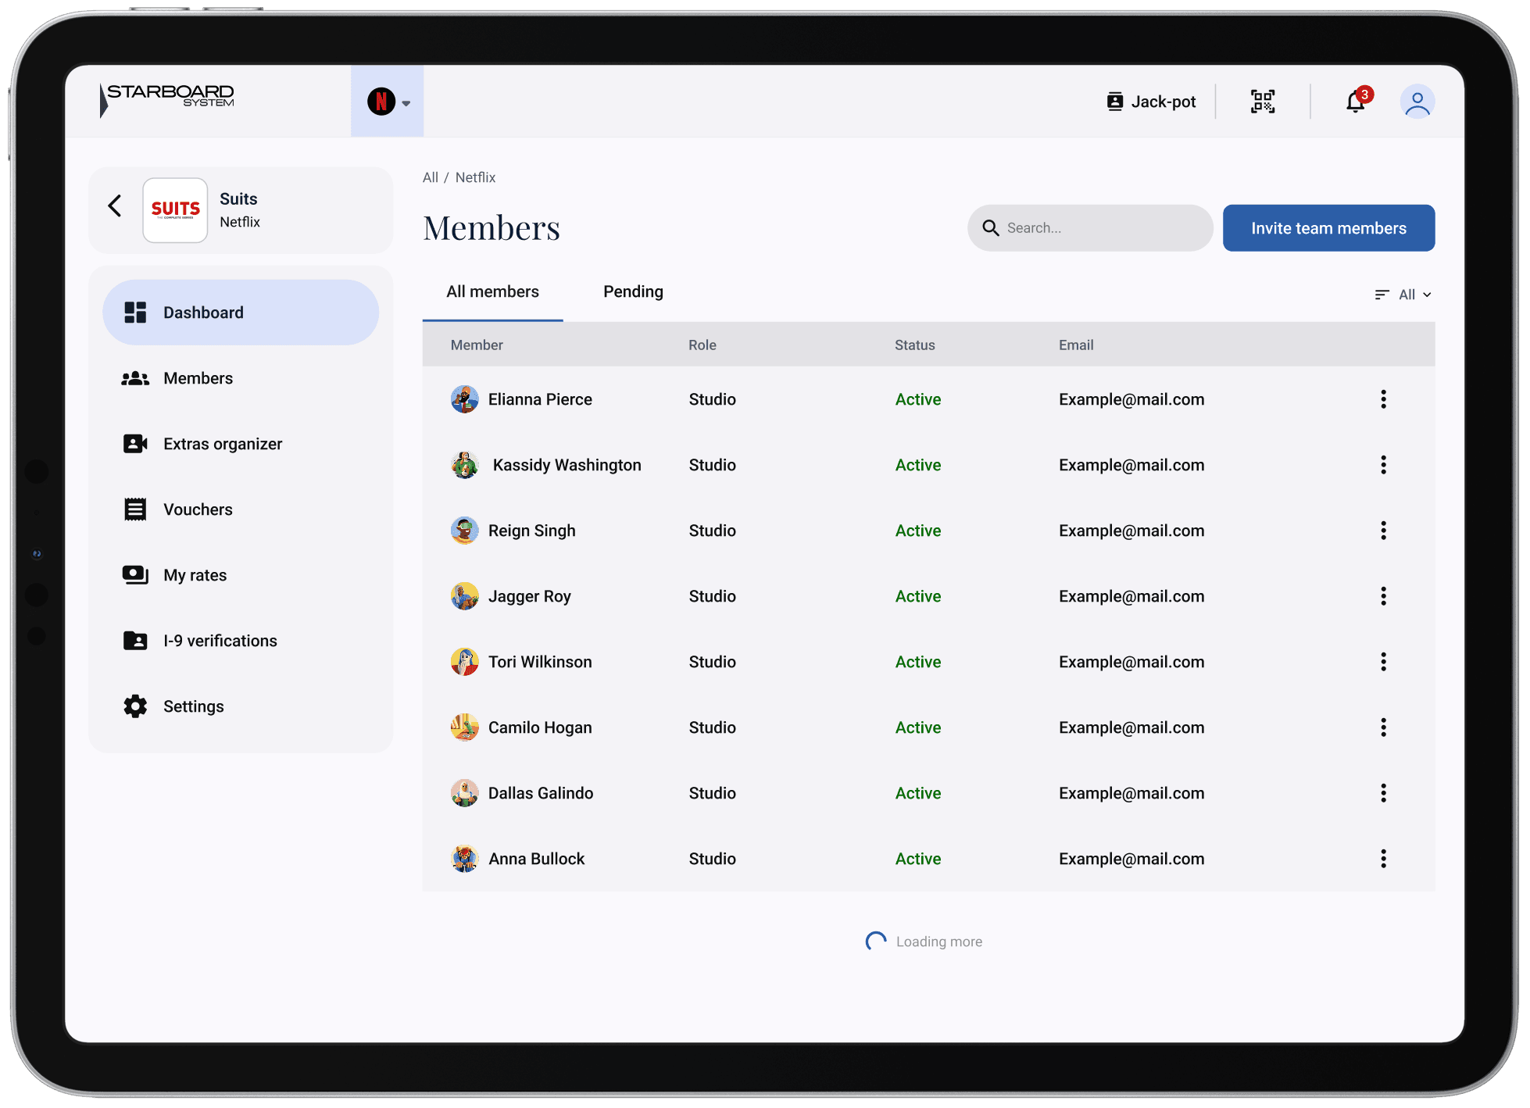
Task: Click the back arrow beside Suits
Action: tap(115, 206)
